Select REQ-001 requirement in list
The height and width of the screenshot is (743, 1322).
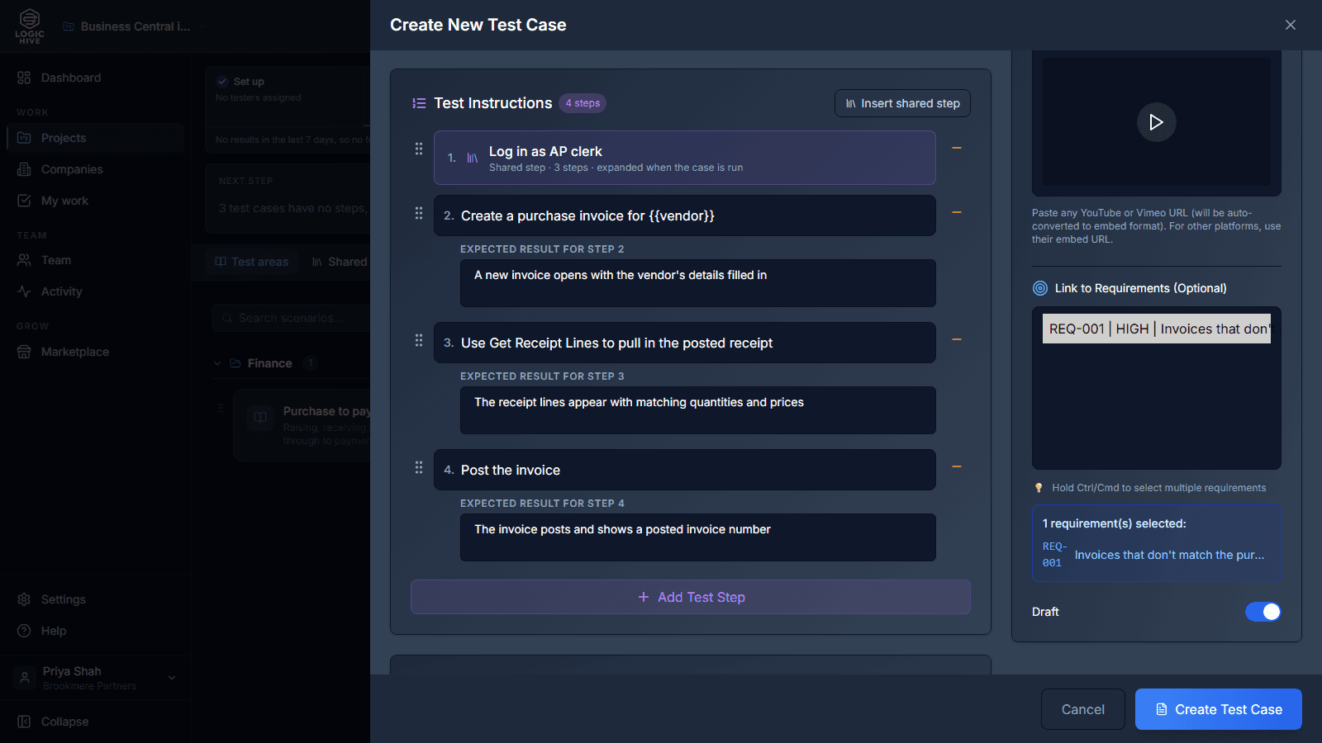[x=1156, y=329]
